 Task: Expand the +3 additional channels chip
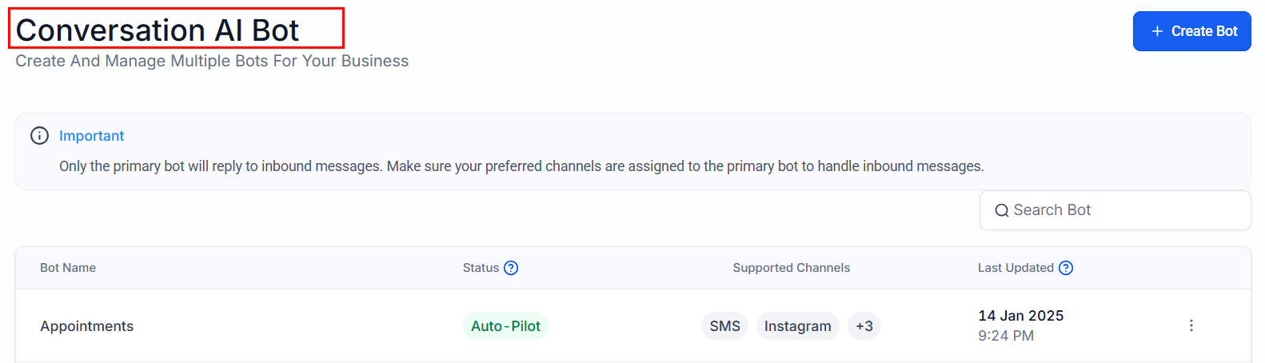[x=864, y=326]
